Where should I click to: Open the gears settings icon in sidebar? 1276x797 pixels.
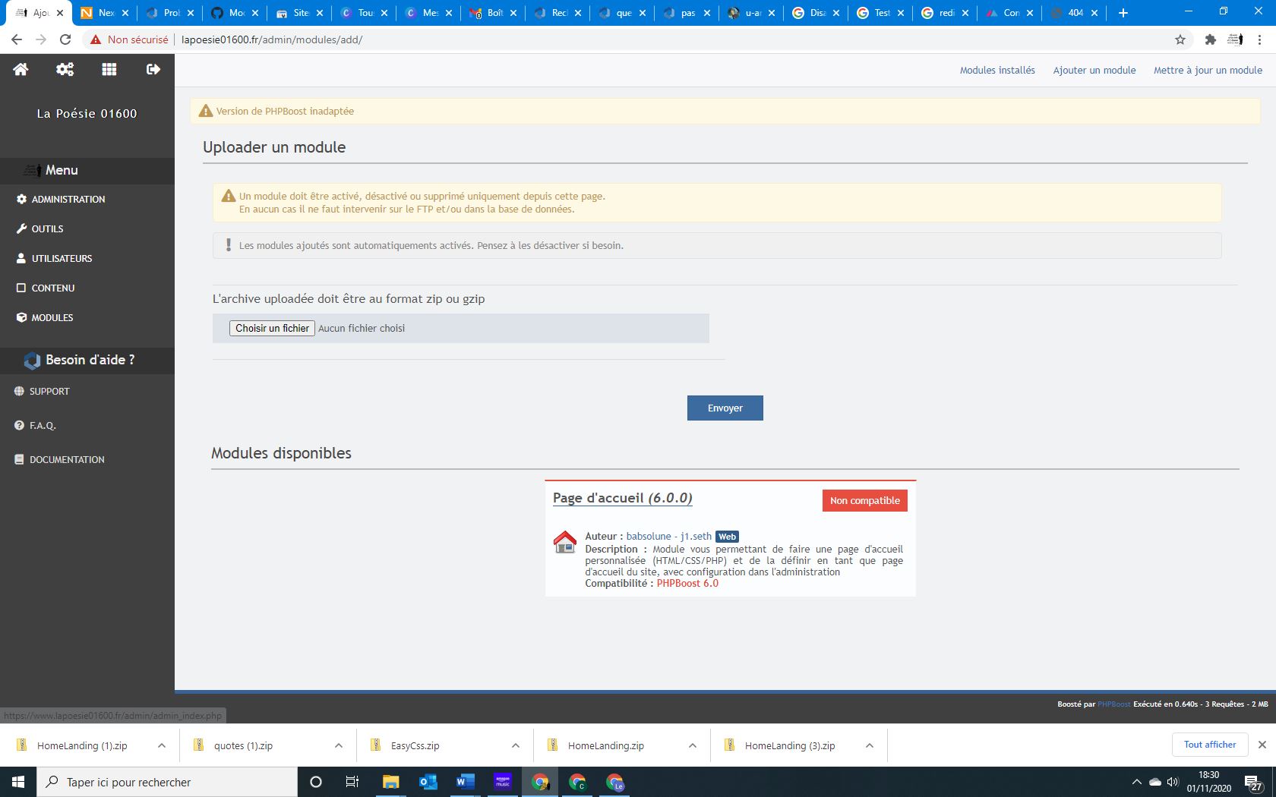(65, 69)
